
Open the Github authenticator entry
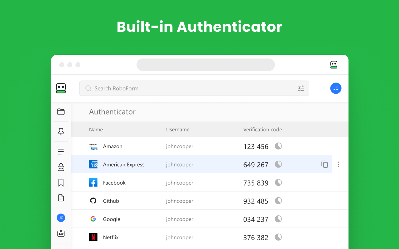111,201
